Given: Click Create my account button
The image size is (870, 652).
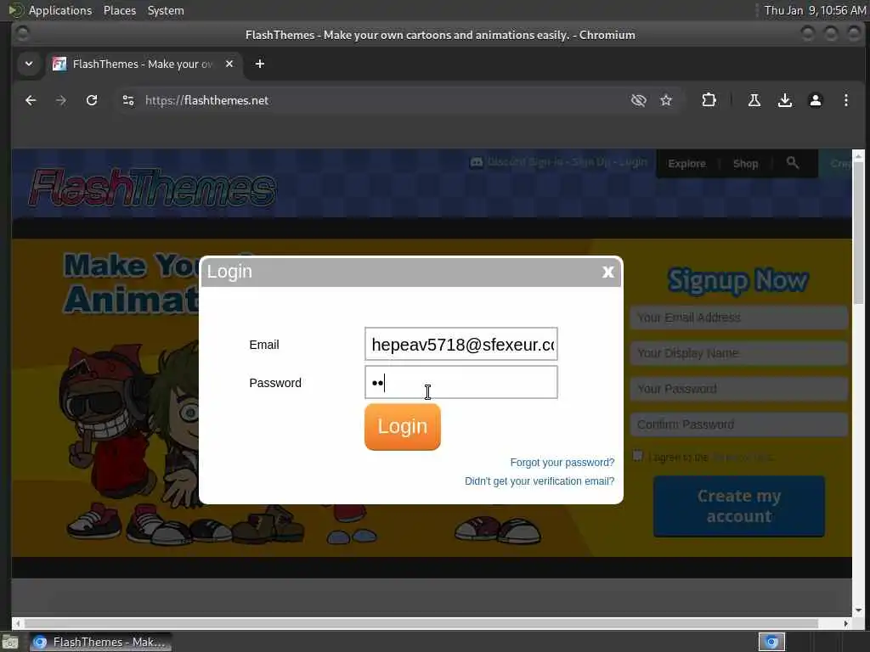Looking at the screenshot, I should (x=738, y=506).
